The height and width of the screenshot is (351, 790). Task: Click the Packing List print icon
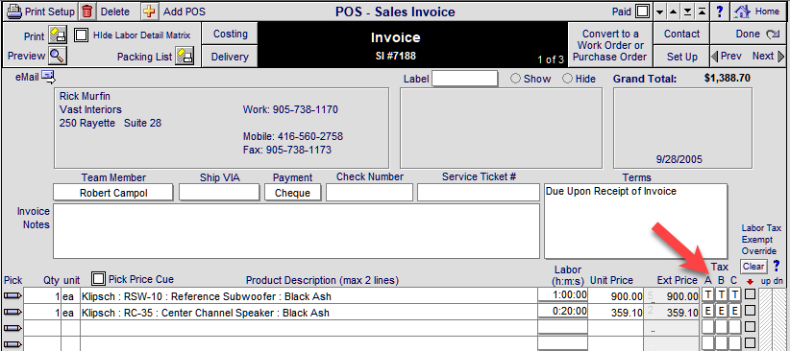pos(184,57)
